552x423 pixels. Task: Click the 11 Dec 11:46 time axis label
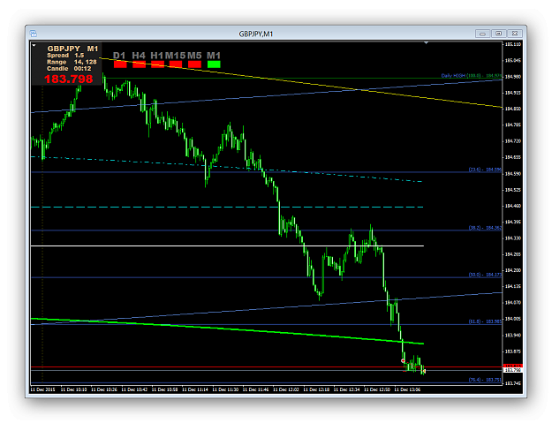coord(256,389)
